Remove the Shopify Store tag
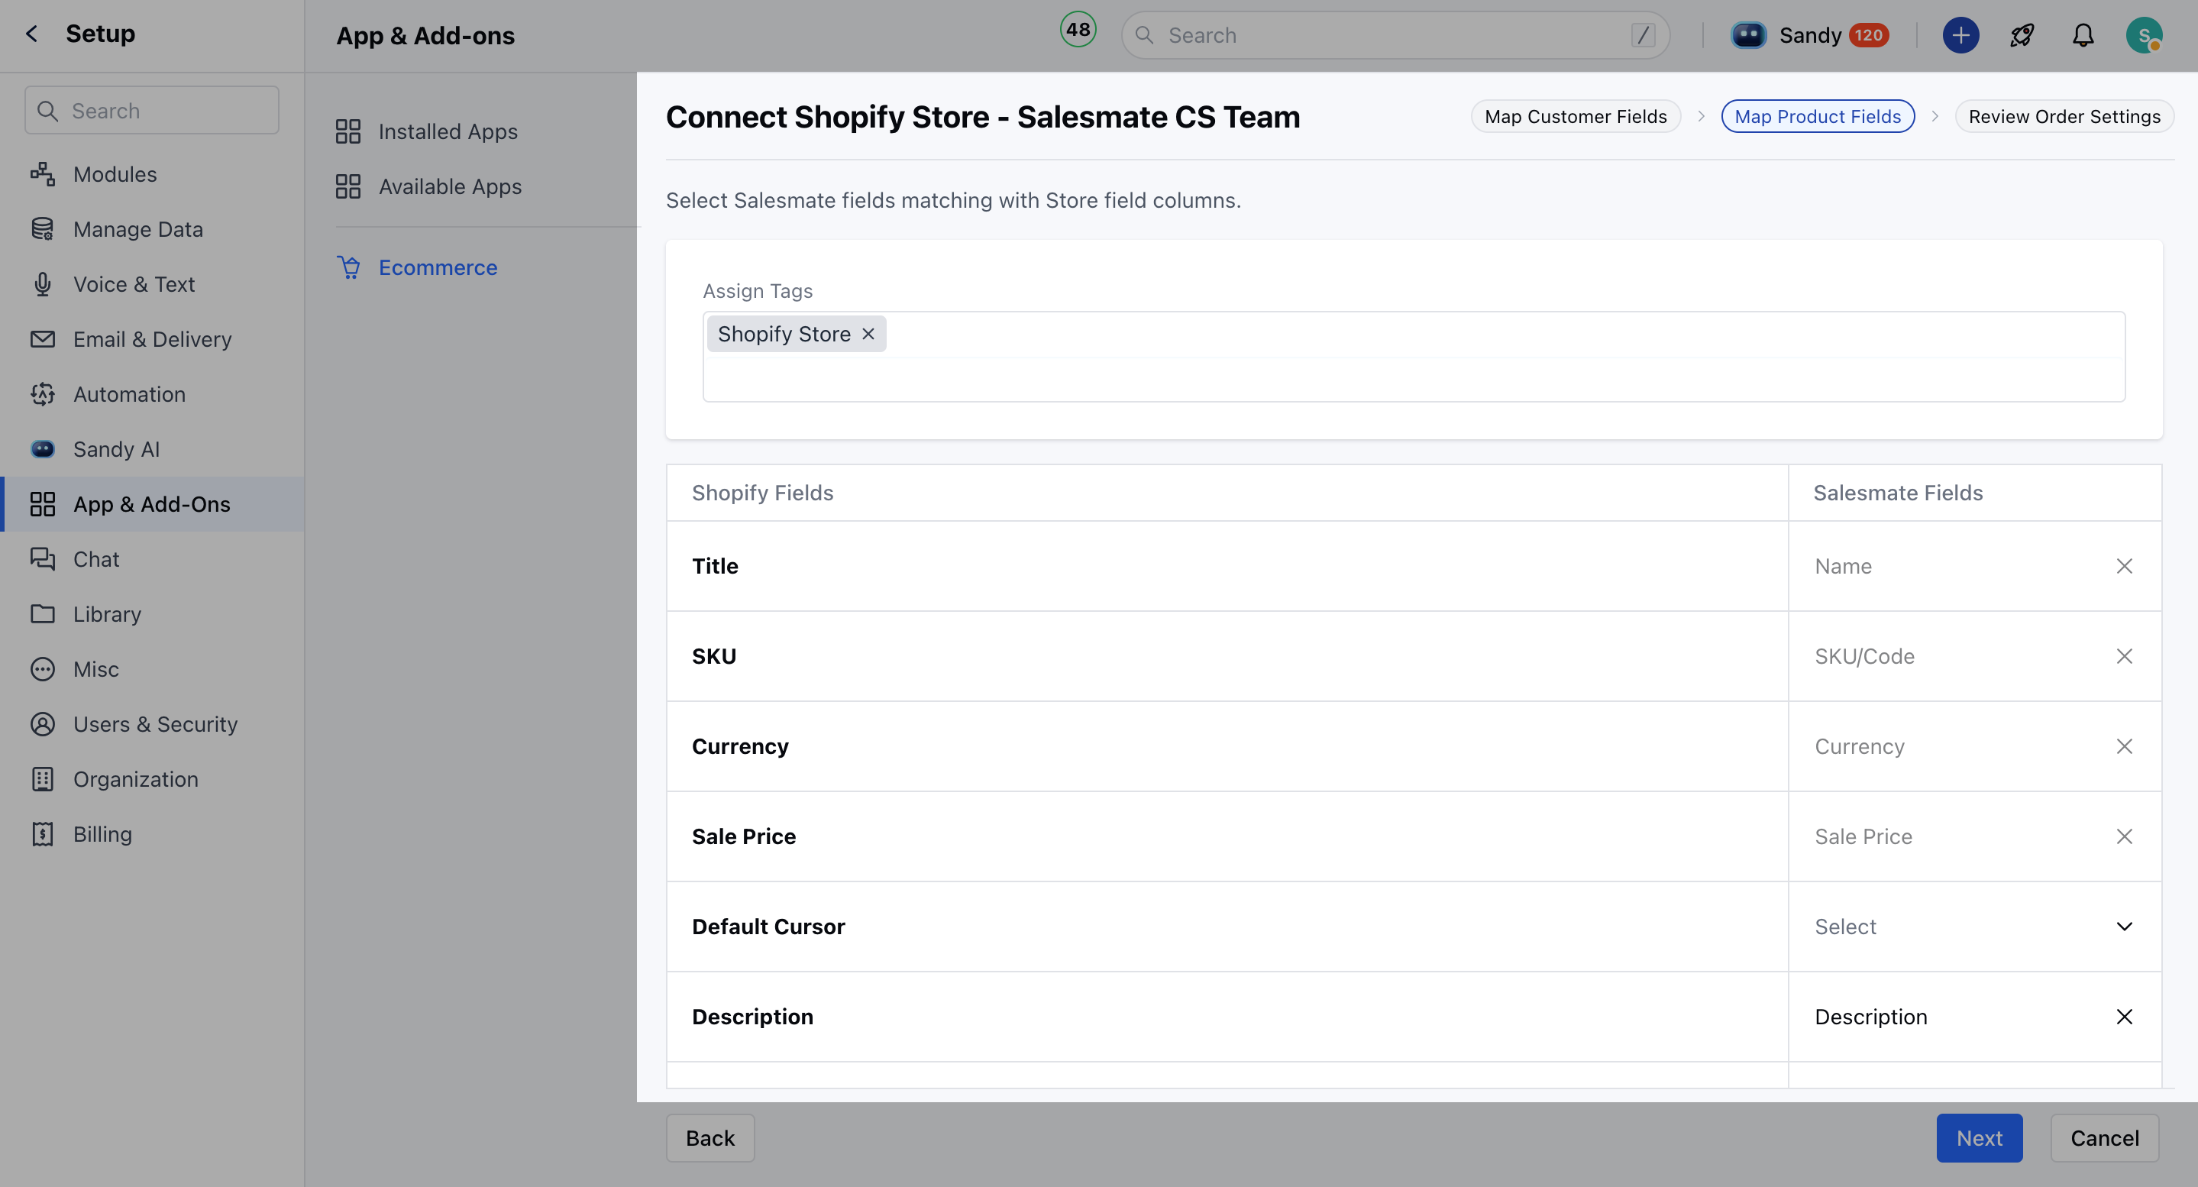2198x1187 pixels. [868, 334]
